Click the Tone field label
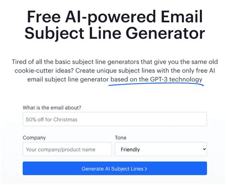This screenshot has height=185, width=226. pos(121,138)
